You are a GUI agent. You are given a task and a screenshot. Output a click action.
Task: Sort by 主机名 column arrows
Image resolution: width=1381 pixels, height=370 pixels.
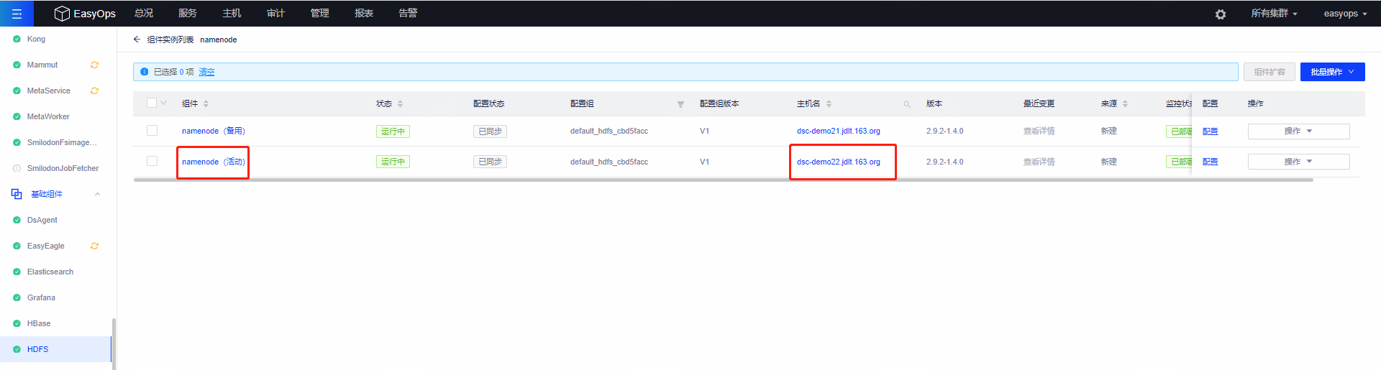point(829,103)
